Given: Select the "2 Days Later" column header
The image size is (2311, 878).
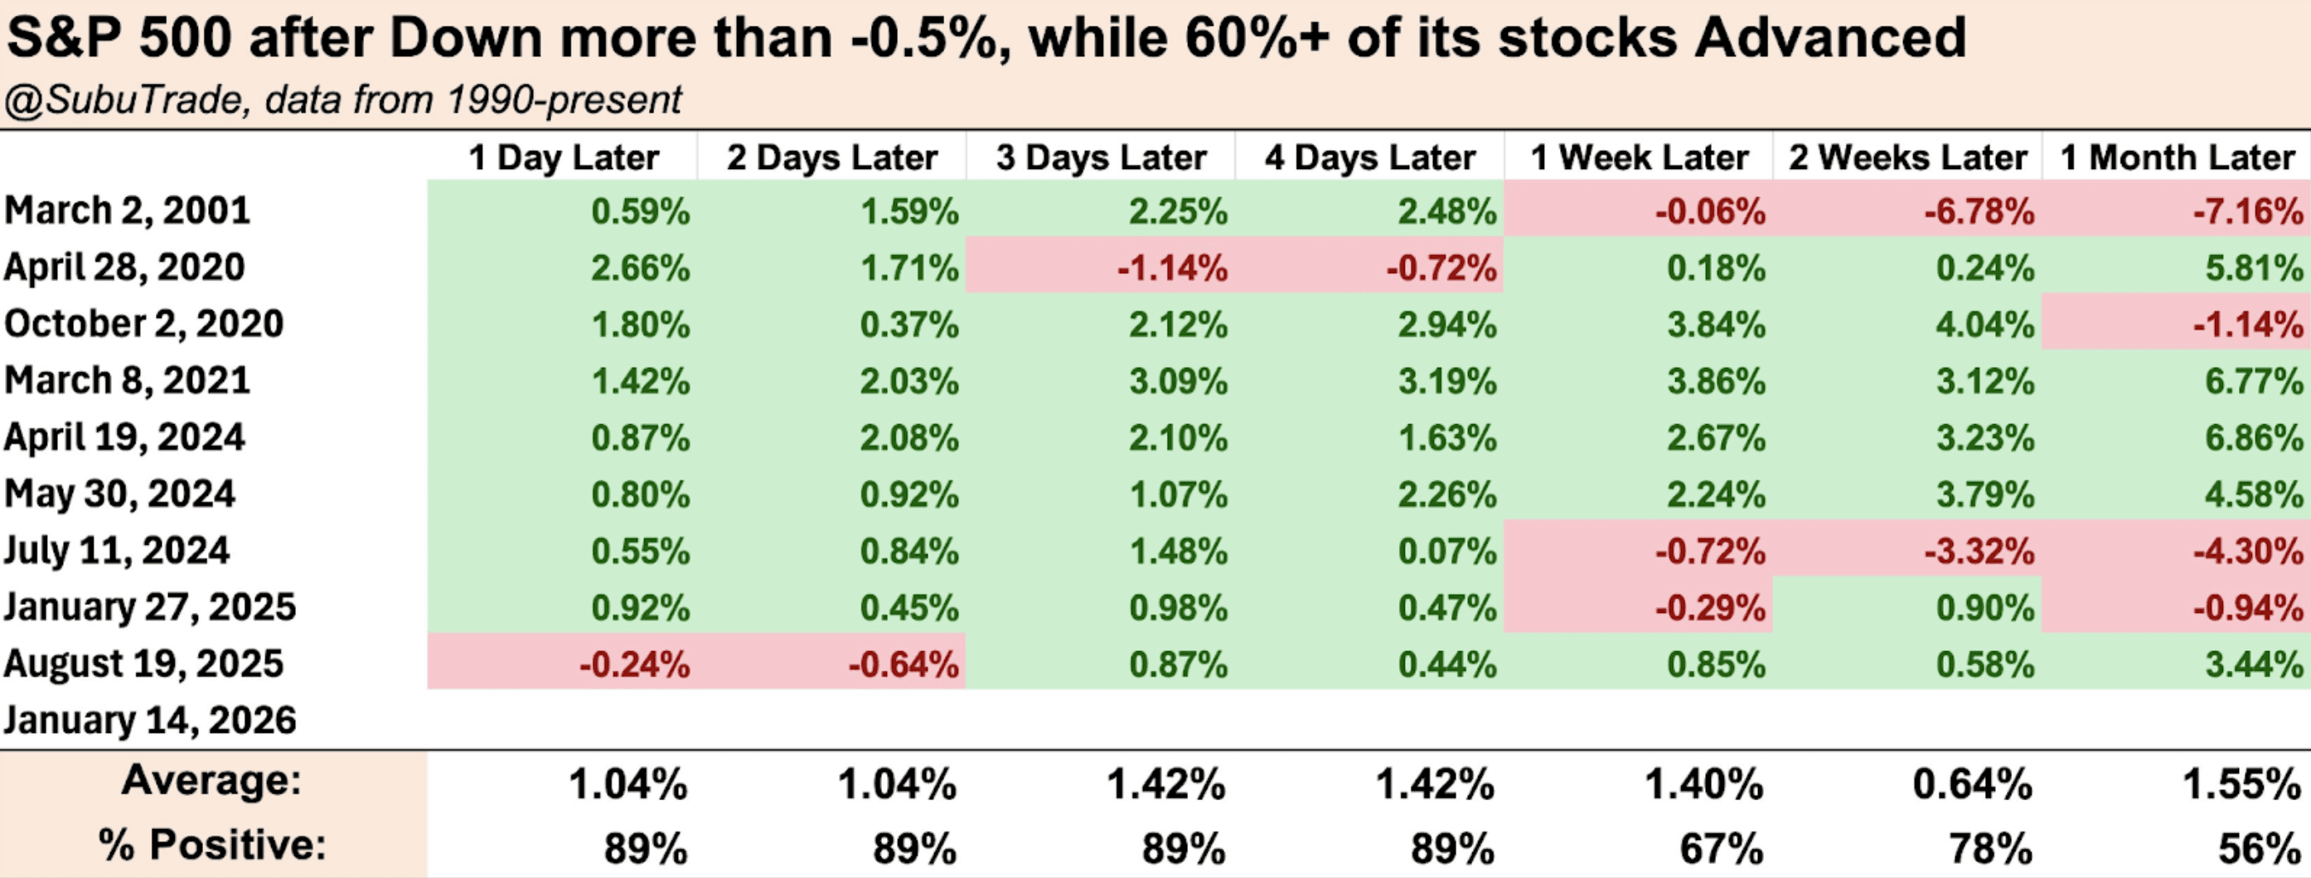Looking at the screenshot, I should (831, 158).
